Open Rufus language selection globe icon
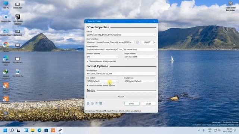239x134 pixels. click(88, 103)
